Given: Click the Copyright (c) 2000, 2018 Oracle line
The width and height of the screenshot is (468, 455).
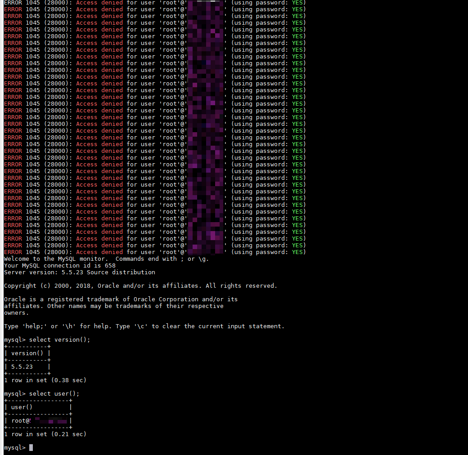Looking at the screenshot, I should pyautogui.click(x=140, y=286).
